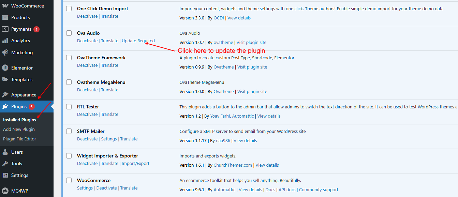Toggle the SMTP Mailer checkbox

69,131
